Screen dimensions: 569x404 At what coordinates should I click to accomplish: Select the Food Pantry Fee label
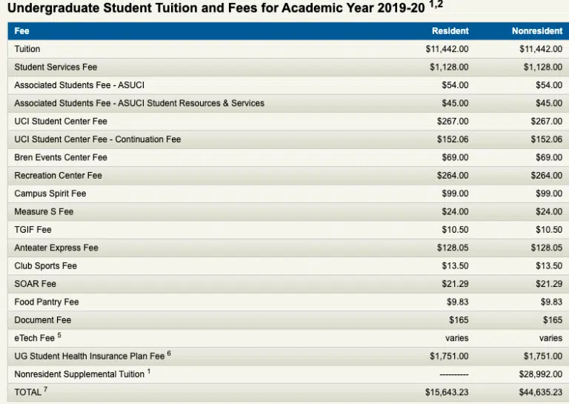click(x=47, y=302)
